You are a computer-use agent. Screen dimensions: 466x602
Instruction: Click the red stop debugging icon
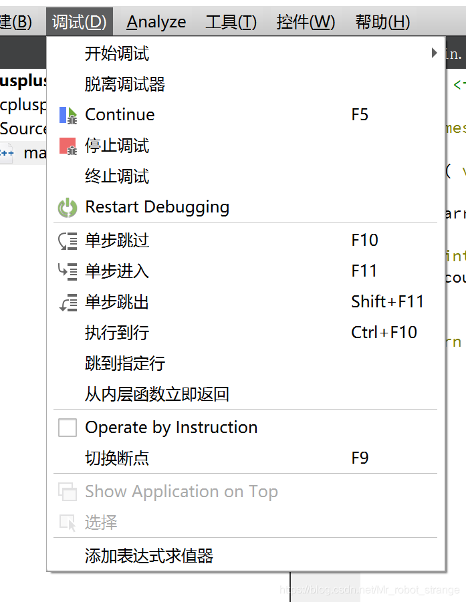pyautogui.click(x=68, y=146)
